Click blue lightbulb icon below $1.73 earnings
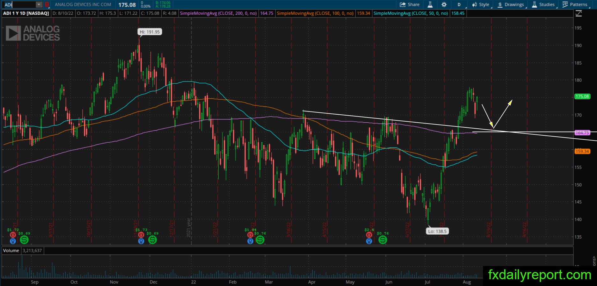Screen dimensions: 597x286 pos(141,241)
